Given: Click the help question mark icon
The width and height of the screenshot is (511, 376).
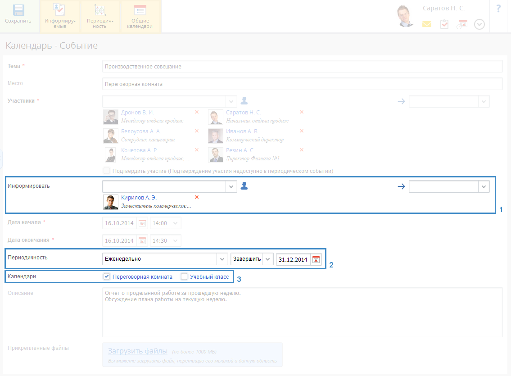Looking at the screenshot, I should tap(498, 9).
